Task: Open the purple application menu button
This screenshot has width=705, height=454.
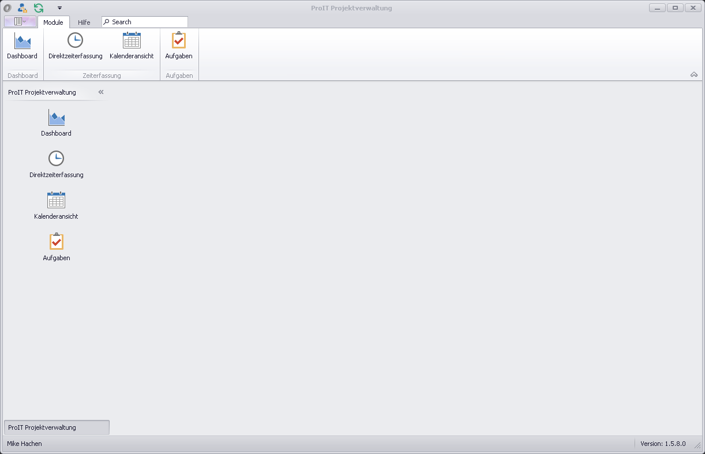Action: coord(20,21)
